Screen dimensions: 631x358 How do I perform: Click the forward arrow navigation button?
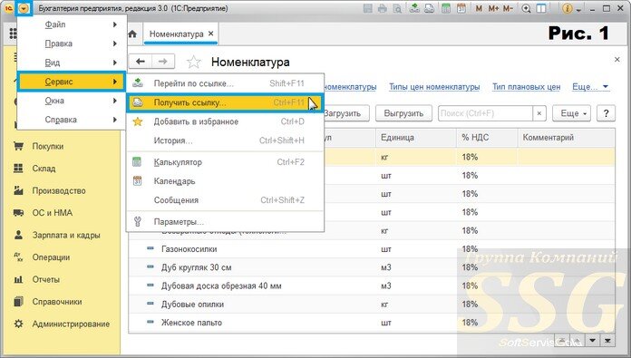click(x=163, y=61)
